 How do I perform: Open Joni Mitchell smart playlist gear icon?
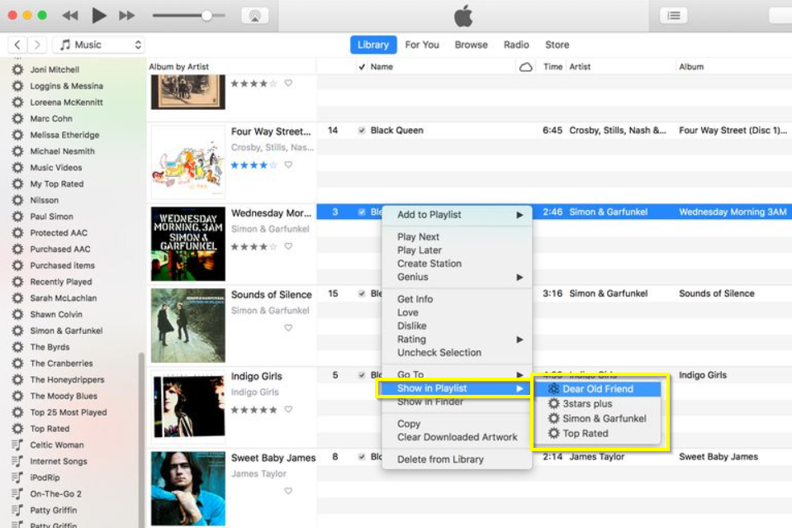click(x=17, y=69)
